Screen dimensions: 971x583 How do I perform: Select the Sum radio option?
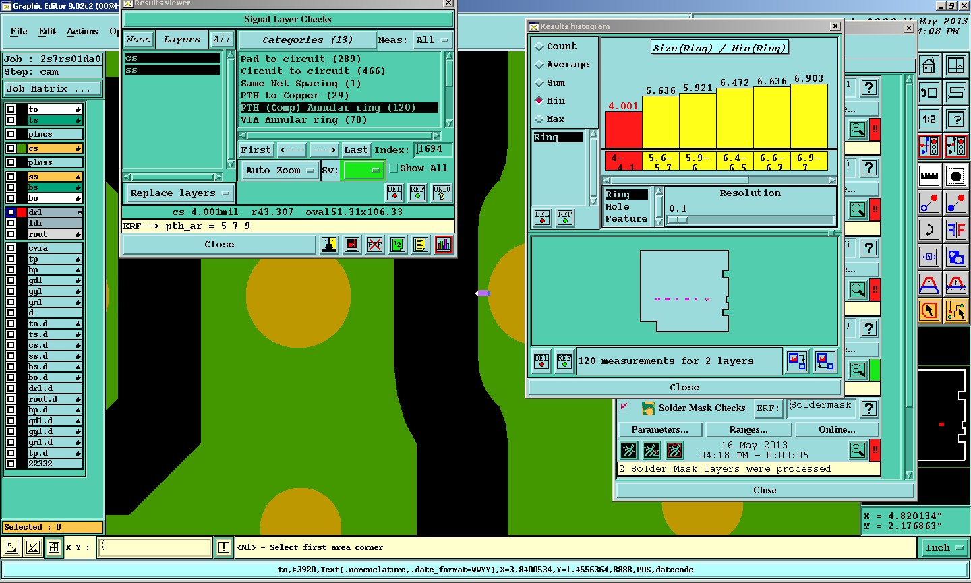tap(539, 83)
